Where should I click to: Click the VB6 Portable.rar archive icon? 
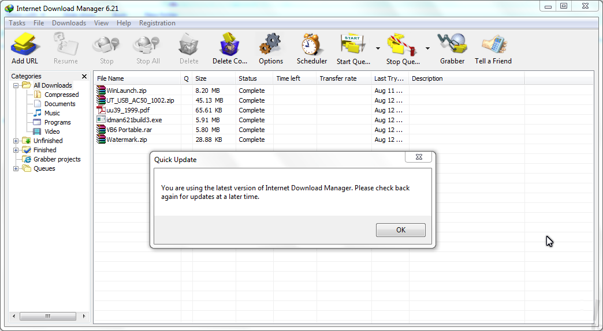click(x=101, y=129)
